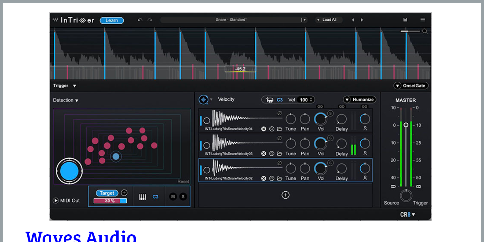Click the plus icon beside Target

click(x=124, y=193)
